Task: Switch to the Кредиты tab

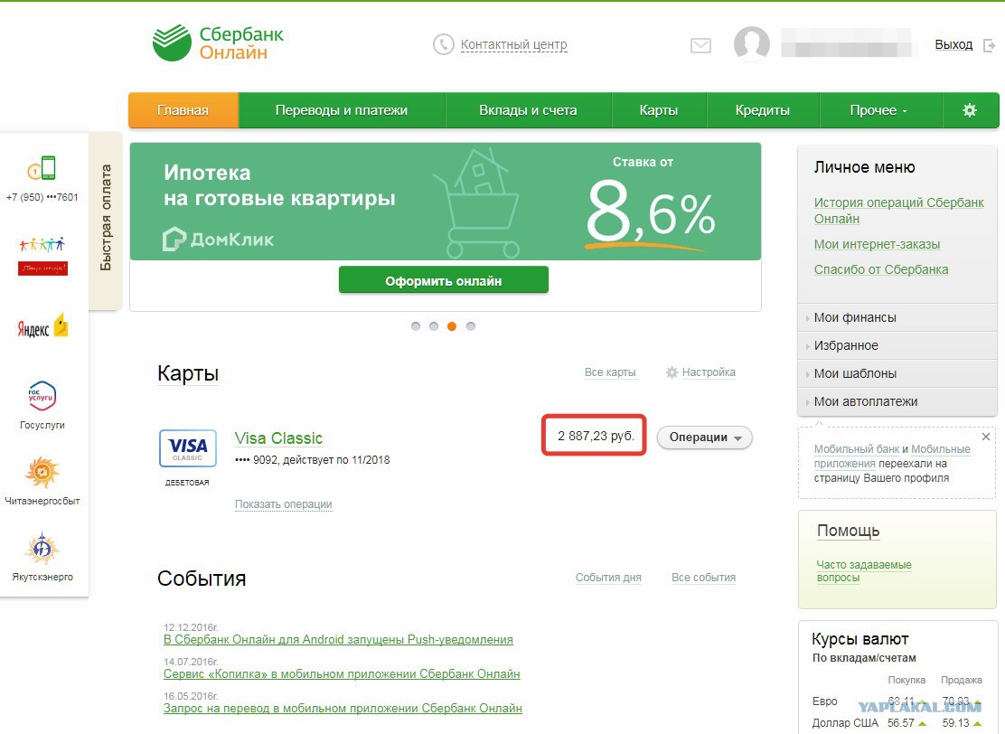Action: click(x=763, y=110)
